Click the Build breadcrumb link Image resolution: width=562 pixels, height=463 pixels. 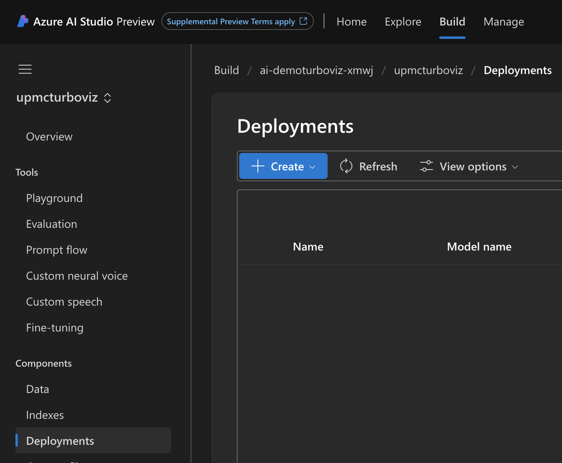coord(226,70)
